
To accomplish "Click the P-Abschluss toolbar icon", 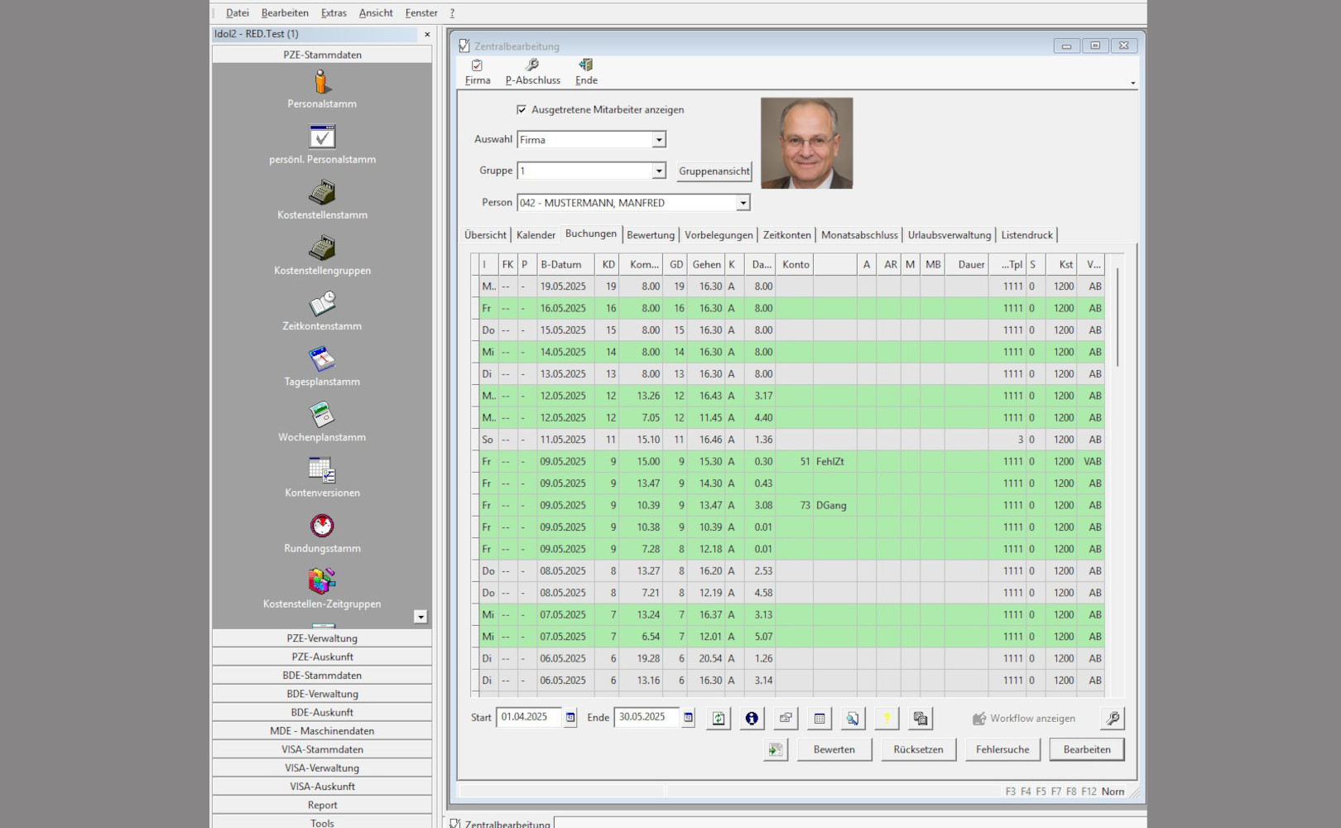I will tap(532, 65).
